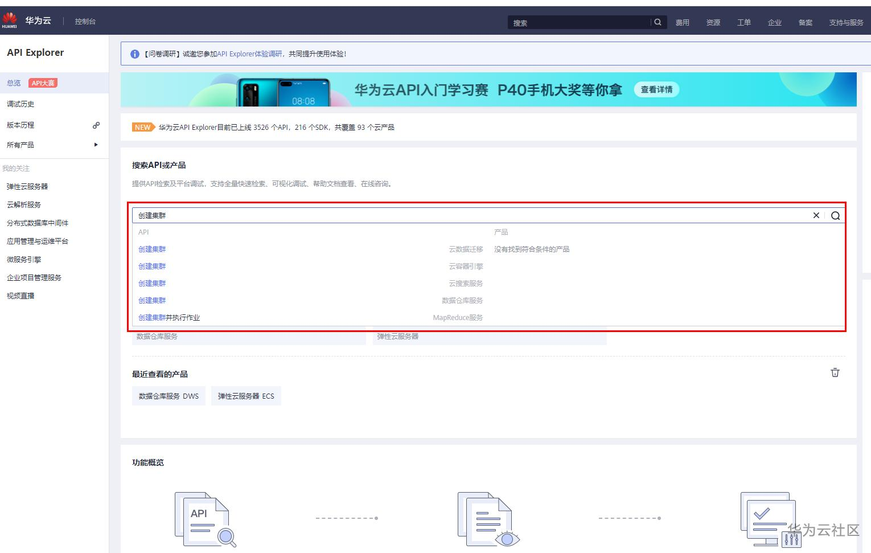Click the online debugging icon under 功能概览
871x553 pixels.
pos(769,518)
